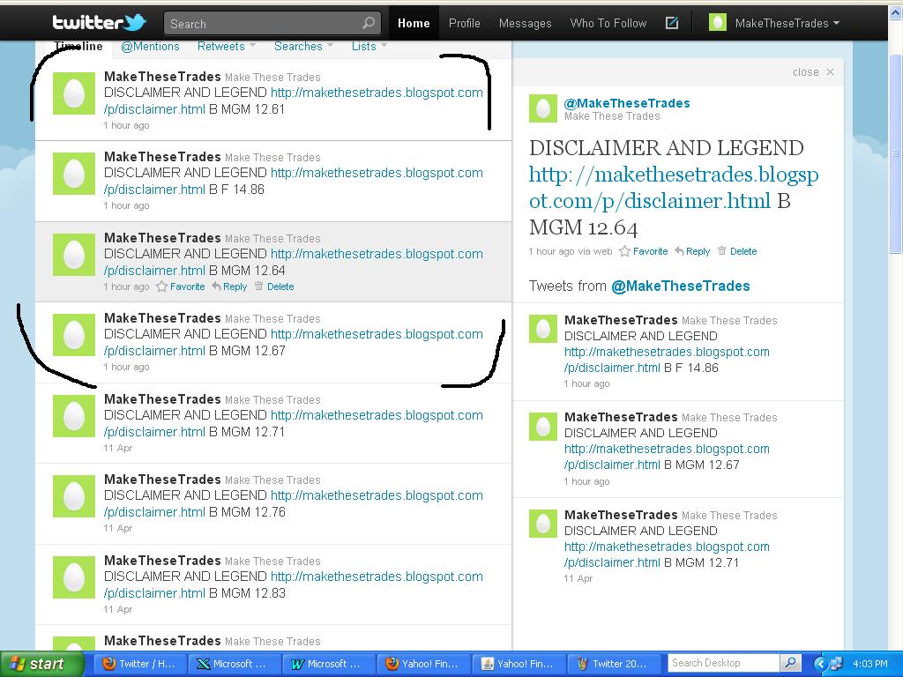903x677 pixels.
Task: Click avatar of the MGM 12.71 details-pane tweet
Action: point(543,524)
